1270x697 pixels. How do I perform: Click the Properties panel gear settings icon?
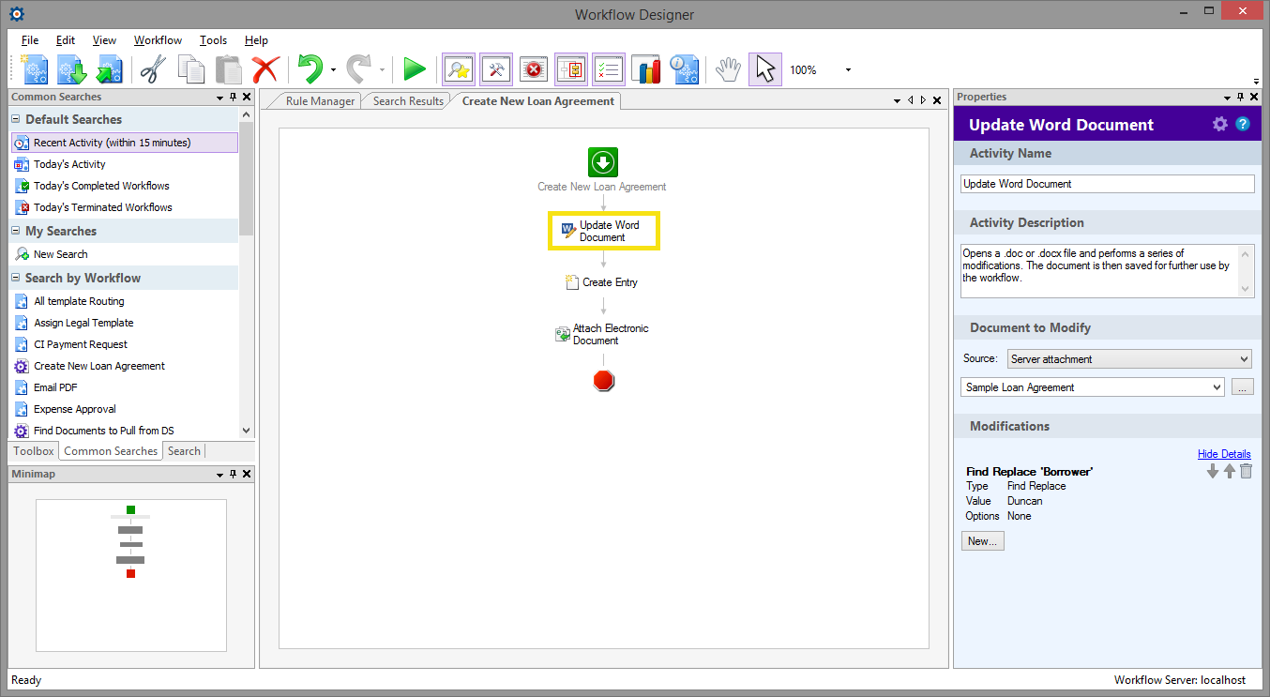click(x=1219, y=124)
